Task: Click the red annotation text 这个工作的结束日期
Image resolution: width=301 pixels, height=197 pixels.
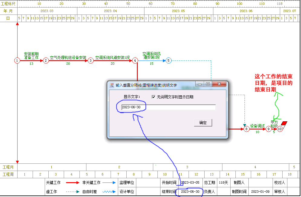Action: 273,83
